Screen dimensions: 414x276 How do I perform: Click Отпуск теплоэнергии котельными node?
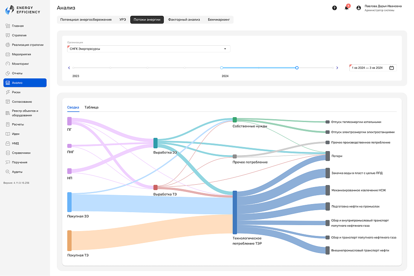click(327, 122)
